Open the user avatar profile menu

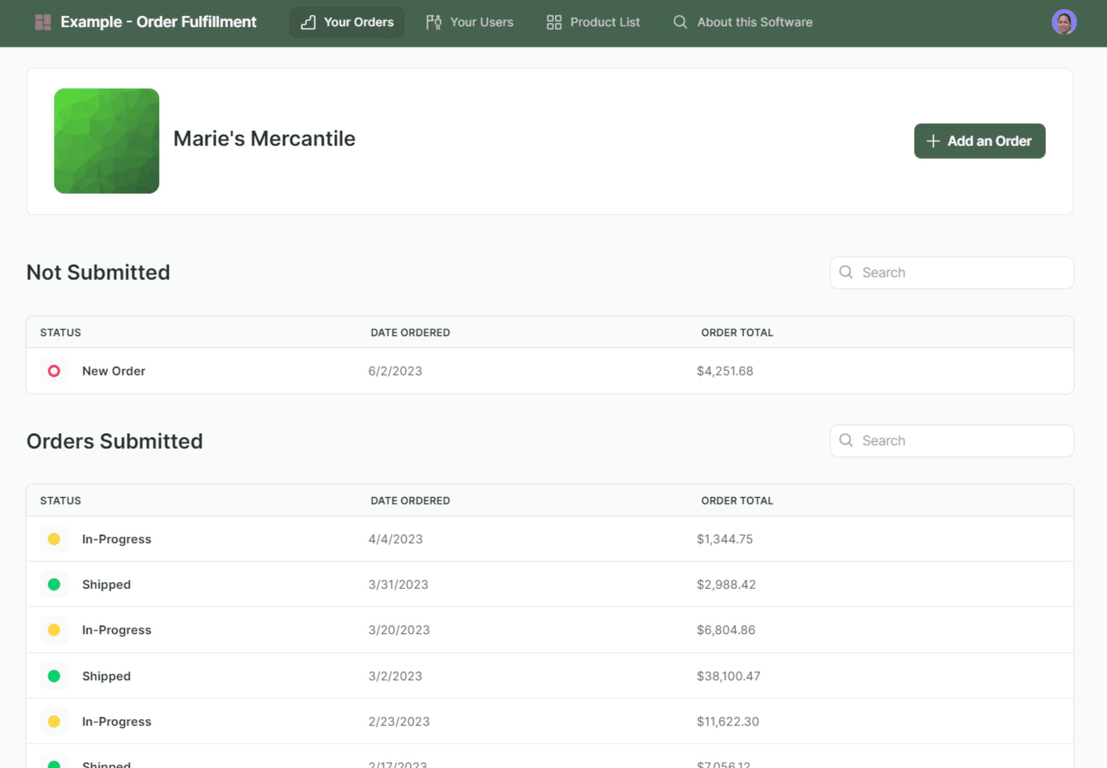click(1063, 22)
